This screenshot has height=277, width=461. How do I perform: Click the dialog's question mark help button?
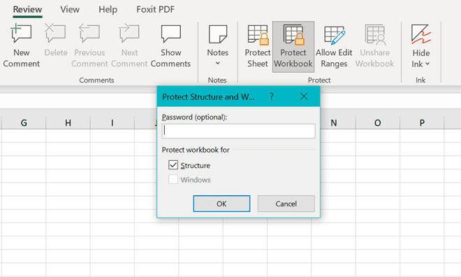(272, 97)
